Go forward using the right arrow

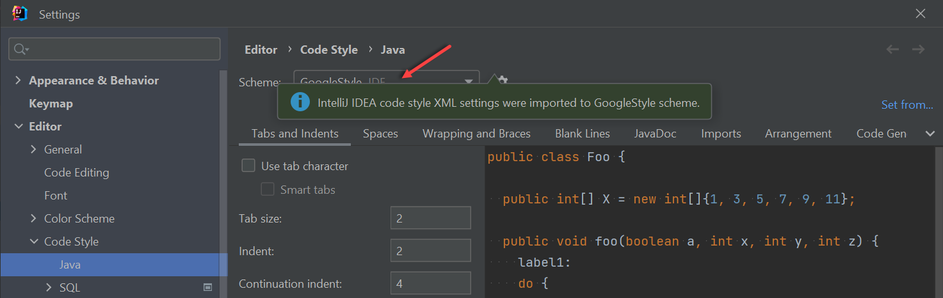click(x=919, y=49)
